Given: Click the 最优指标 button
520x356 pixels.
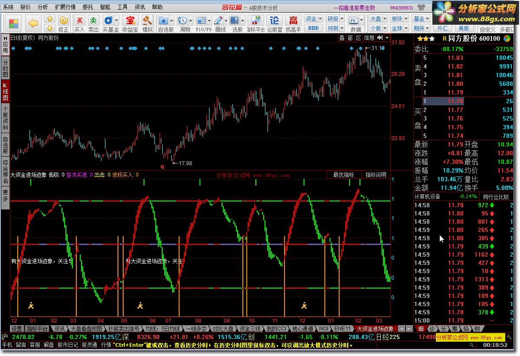Looking at the screenshot, I should [343, 175].
